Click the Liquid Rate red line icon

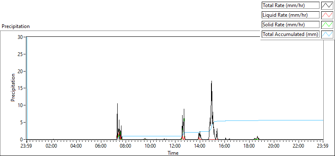tap(327, 15)
